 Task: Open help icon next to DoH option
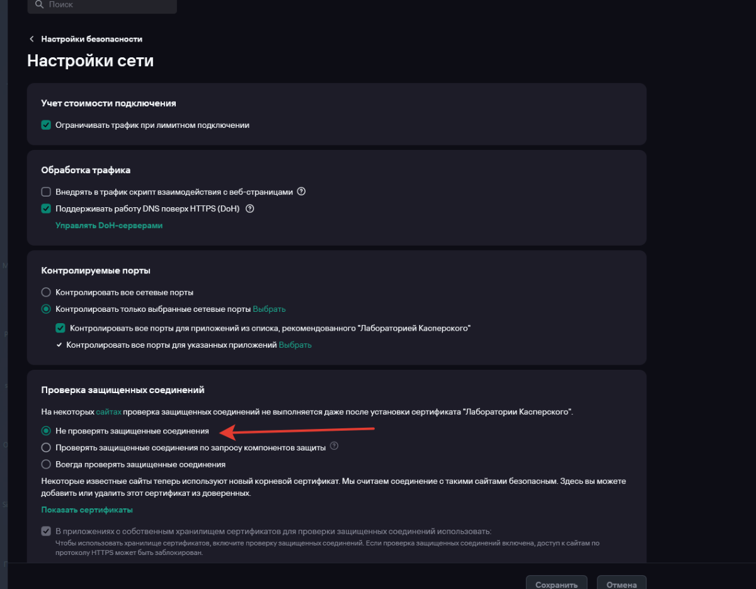(249, 209)
